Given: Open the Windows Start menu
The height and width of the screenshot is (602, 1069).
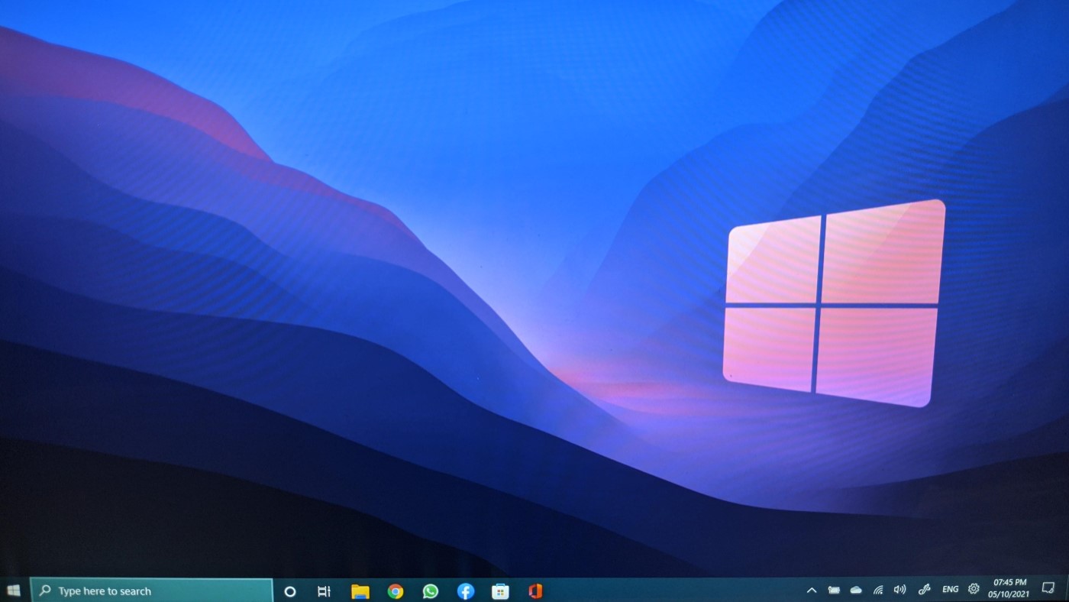Looking at the screenshot, I should coord(13,591).
